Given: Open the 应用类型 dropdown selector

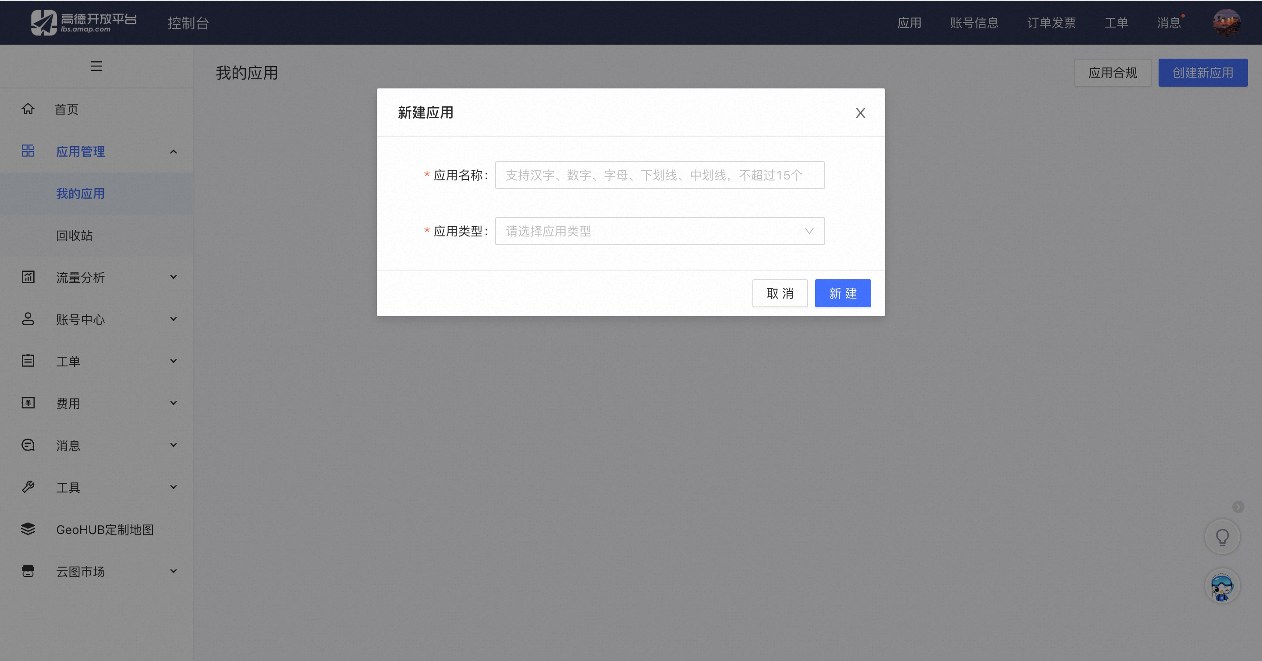Looking at the screenshot, I should click(659, 231).
